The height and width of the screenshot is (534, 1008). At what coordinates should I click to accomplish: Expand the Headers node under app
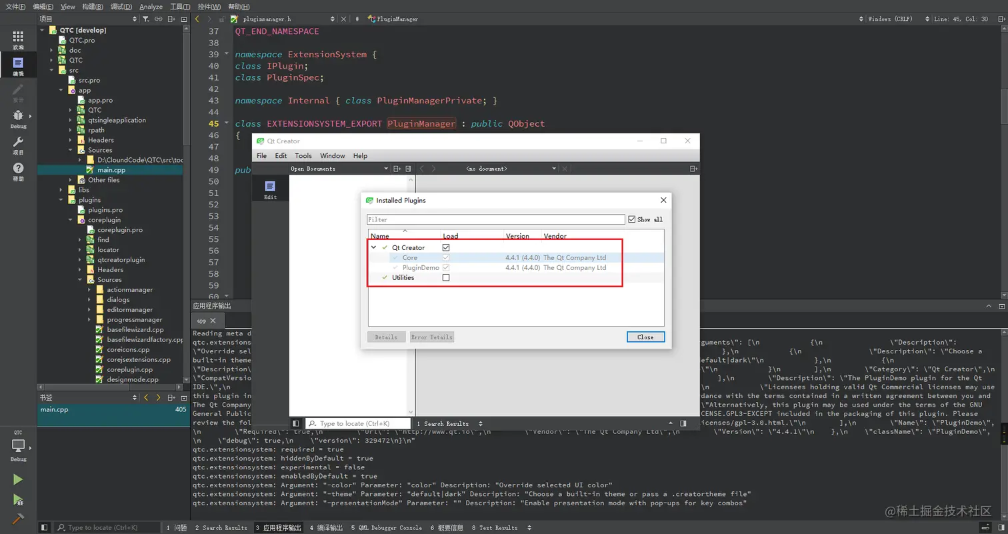click(71, 140)
